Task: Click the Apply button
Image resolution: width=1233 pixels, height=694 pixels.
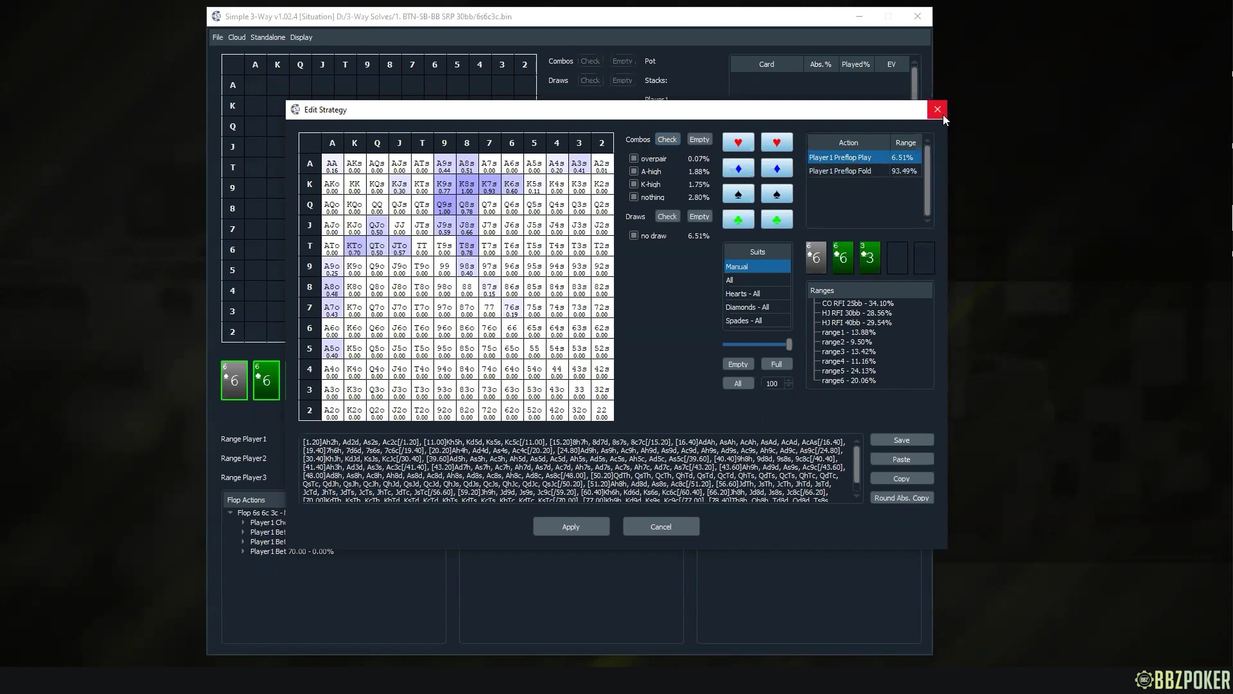Action: (571, 526)
